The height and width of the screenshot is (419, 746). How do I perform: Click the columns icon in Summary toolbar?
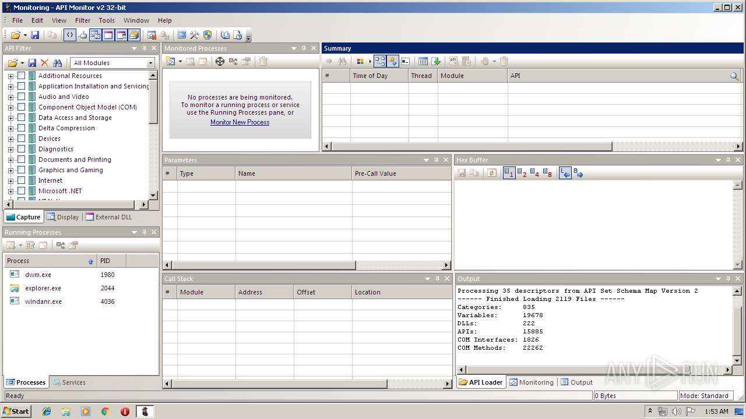[423, 61]
